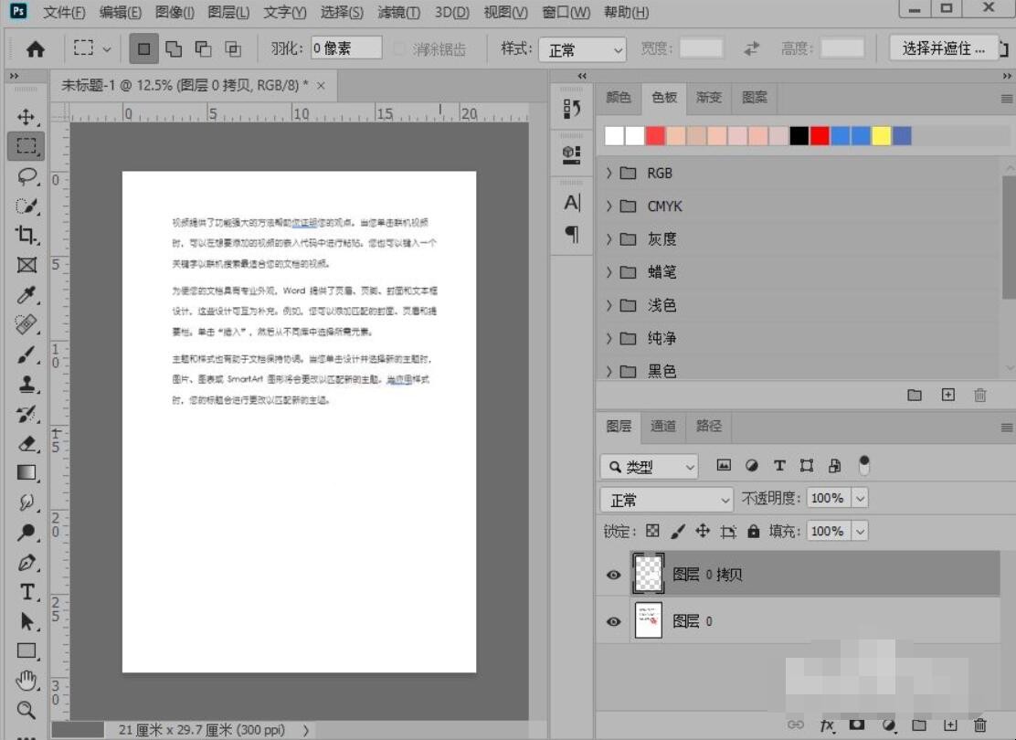Choose Subtract from Selection mode
Viewport: 1016px width, 740px height.
tap(204, 49)
